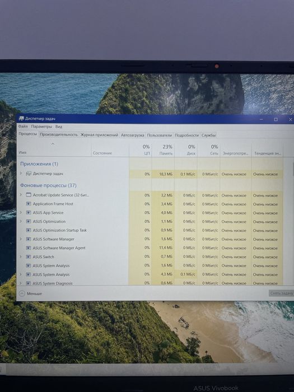Click the process list vertical scrollbar

click(293, 221)
